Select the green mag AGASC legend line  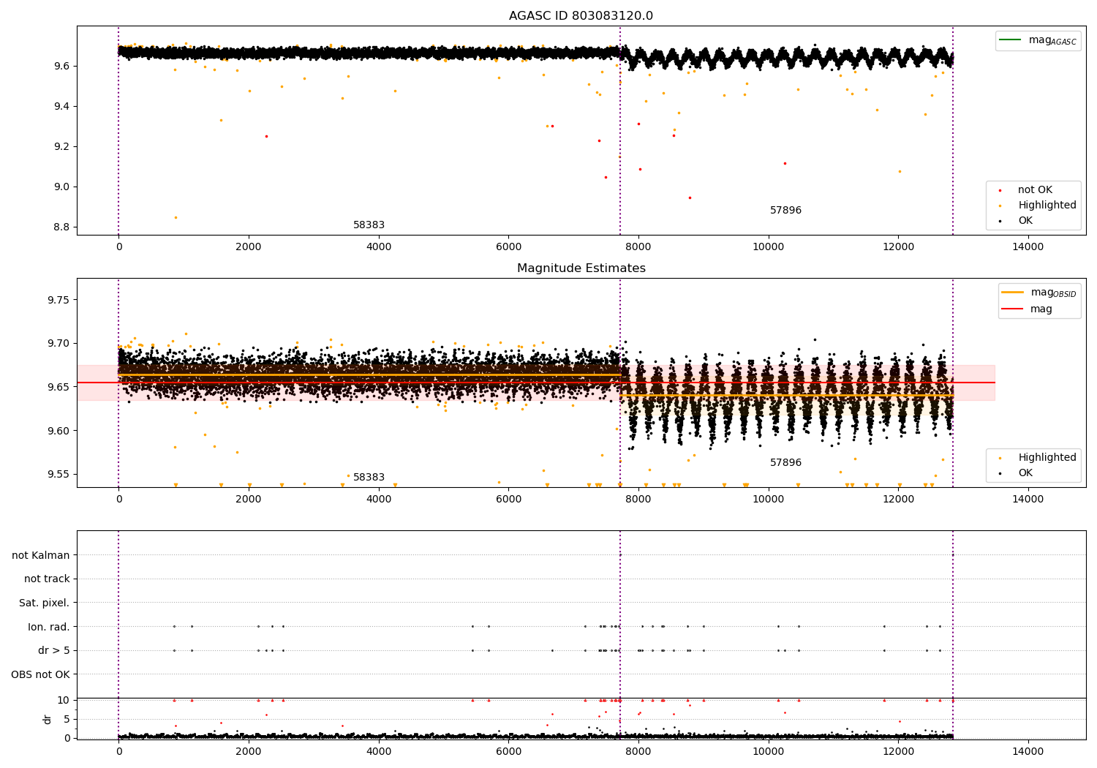pyautogui.click(x=1011, y=40)
